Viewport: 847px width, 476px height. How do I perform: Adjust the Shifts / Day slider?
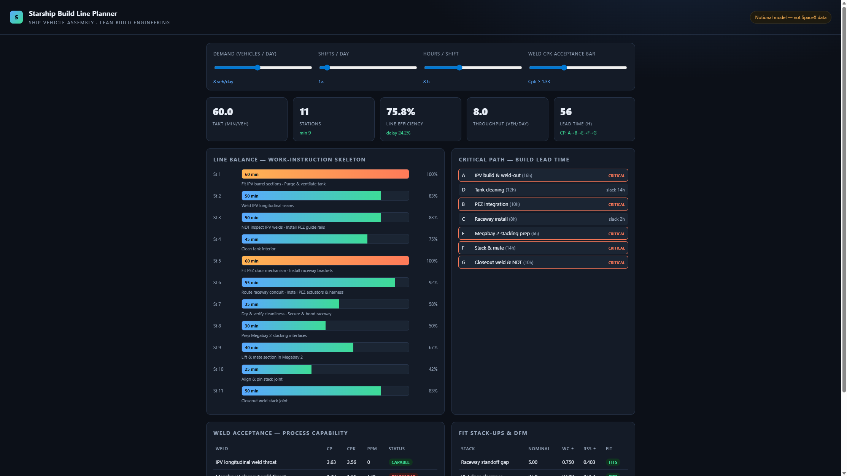pos(368,68)
